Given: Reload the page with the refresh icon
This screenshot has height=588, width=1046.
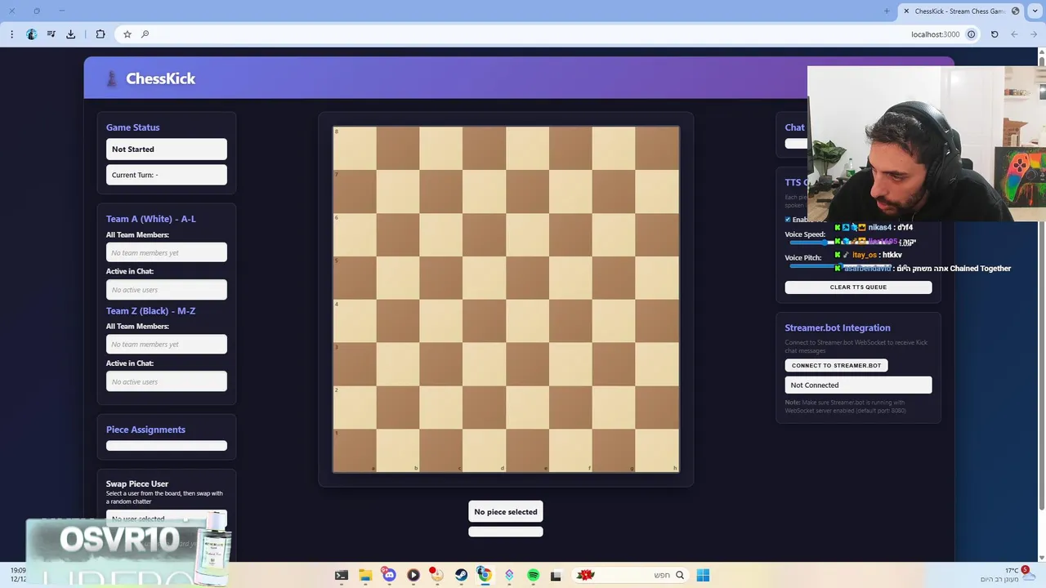Looking at the screenshot, I should point(995,34).
